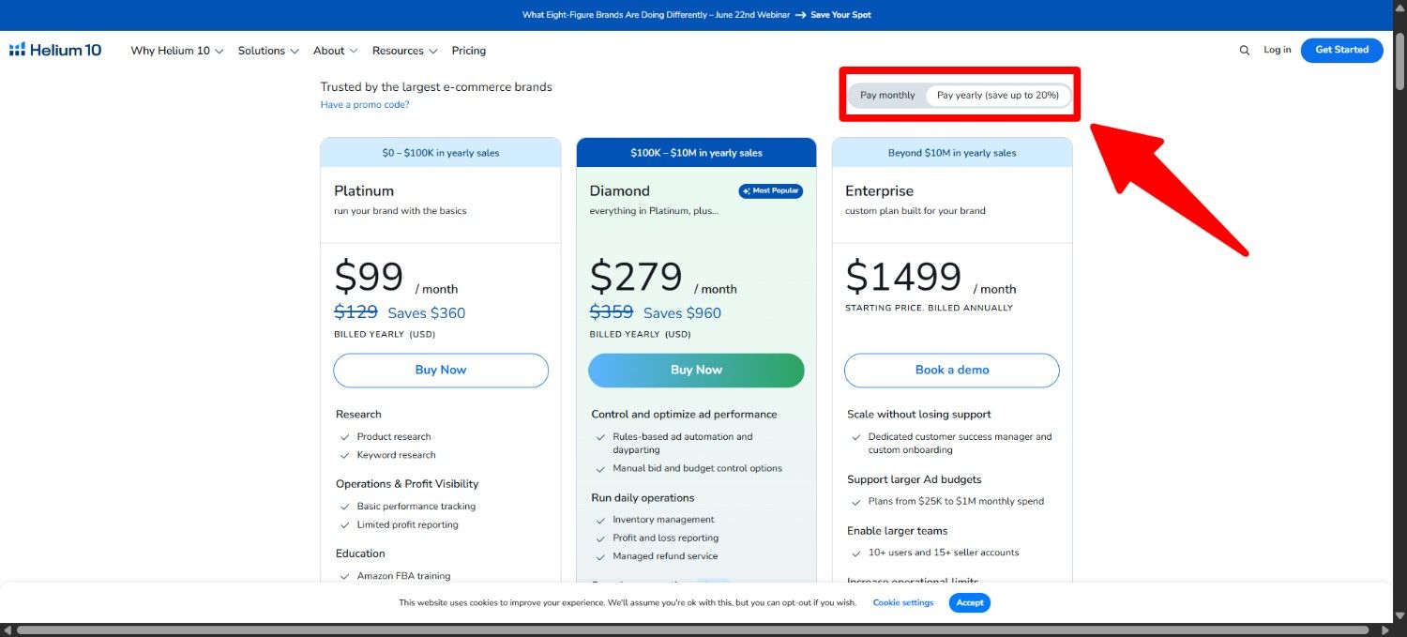Click the struck-through $129 price
Screen dimensions: 1407x637
pos(356,312)
